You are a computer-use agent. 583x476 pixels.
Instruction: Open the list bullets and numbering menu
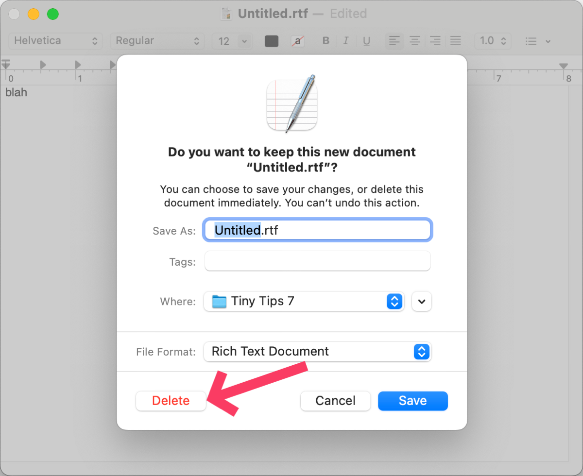pyautogui.click(x=538, y=41)
